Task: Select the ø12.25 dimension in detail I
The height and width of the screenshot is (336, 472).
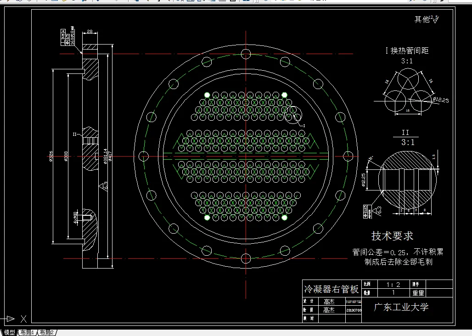Action: [x=441, y=100]
